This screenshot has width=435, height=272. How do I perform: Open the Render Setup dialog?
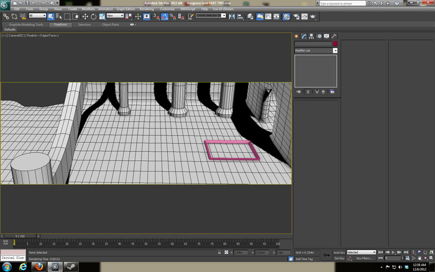click(296, 17)
